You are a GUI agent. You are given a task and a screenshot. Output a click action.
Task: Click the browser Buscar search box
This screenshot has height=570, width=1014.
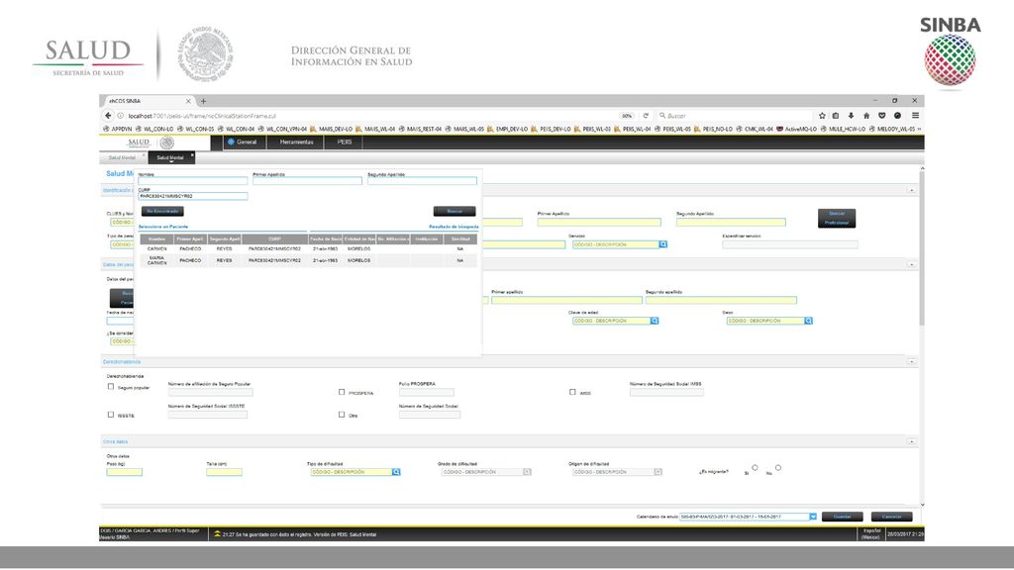(734, 116)
